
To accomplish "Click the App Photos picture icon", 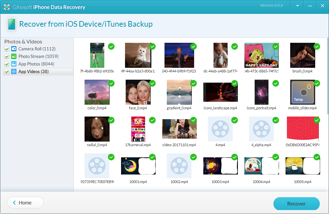I will tap(14, 64).
